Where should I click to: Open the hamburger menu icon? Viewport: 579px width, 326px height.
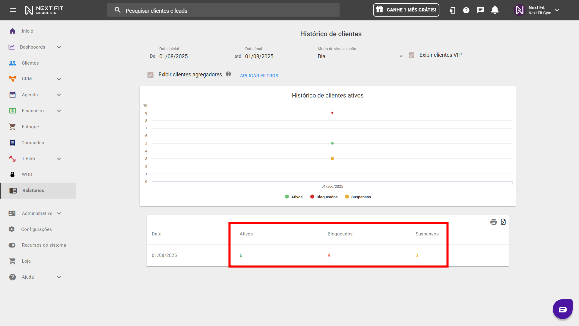pos(13,10)
